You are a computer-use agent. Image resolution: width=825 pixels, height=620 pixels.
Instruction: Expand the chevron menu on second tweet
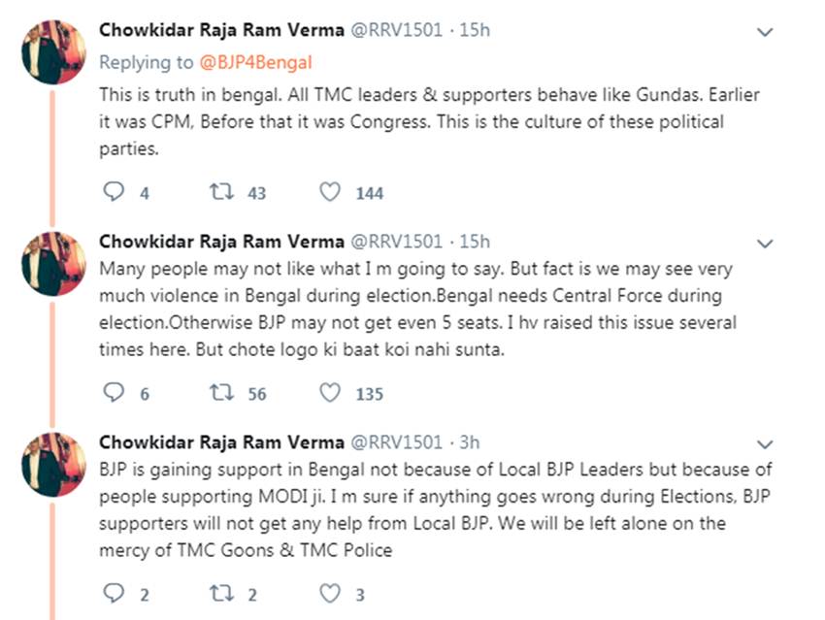pos(765,243)
